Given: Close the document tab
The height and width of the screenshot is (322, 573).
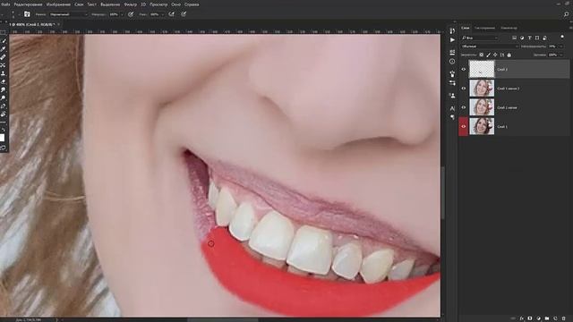Looking at the screenshot, I should 58,24.
